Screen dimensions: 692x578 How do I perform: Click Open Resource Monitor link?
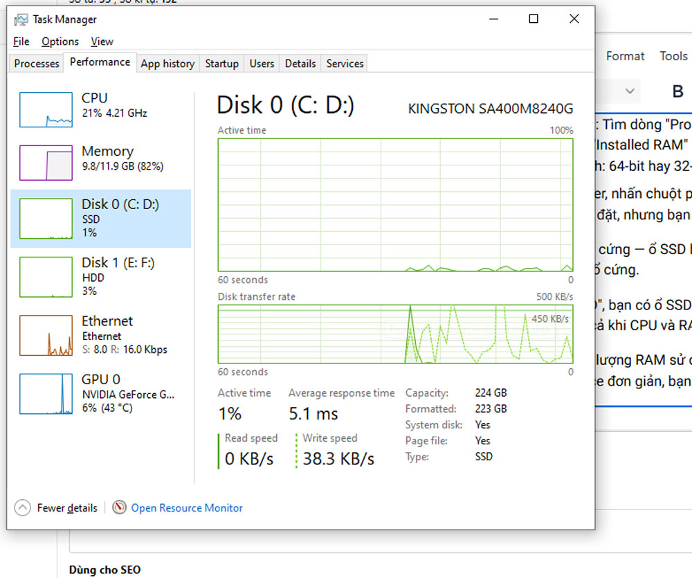click(x=187, y=508)
